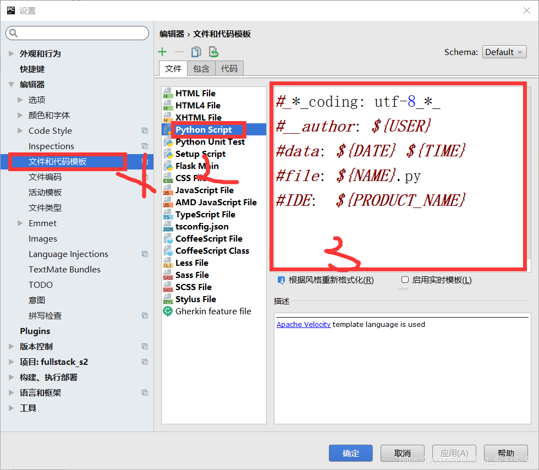
Task: Close the 设置 dialog window
Action: 527,10
